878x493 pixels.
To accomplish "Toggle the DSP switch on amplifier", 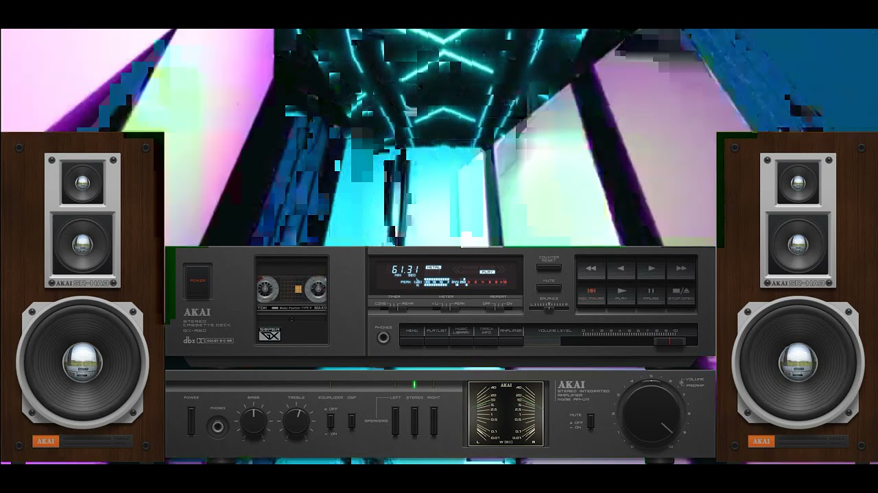I will [351, 420].
